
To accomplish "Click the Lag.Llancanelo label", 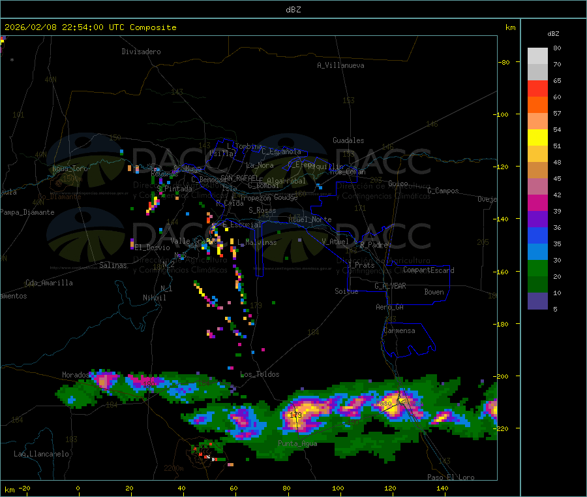I will [x=41, y=454].
